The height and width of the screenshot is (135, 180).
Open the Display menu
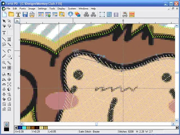[61, 9]
